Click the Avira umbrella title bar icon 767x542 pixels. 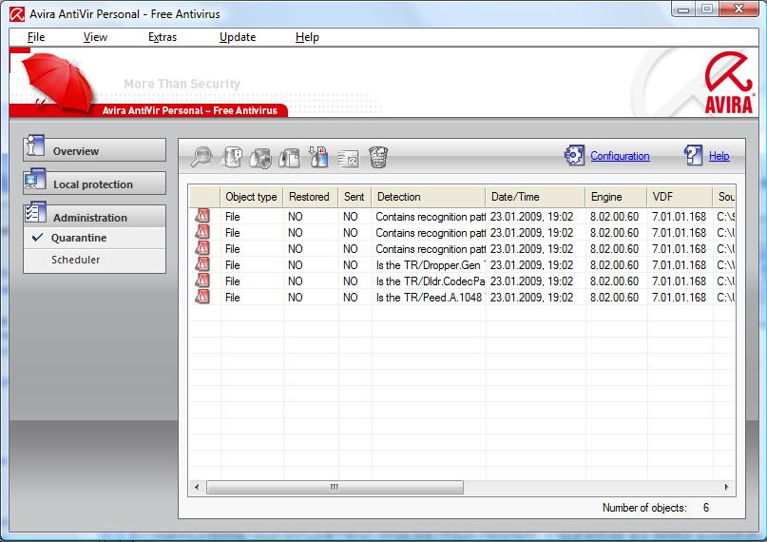pos(16,14)
